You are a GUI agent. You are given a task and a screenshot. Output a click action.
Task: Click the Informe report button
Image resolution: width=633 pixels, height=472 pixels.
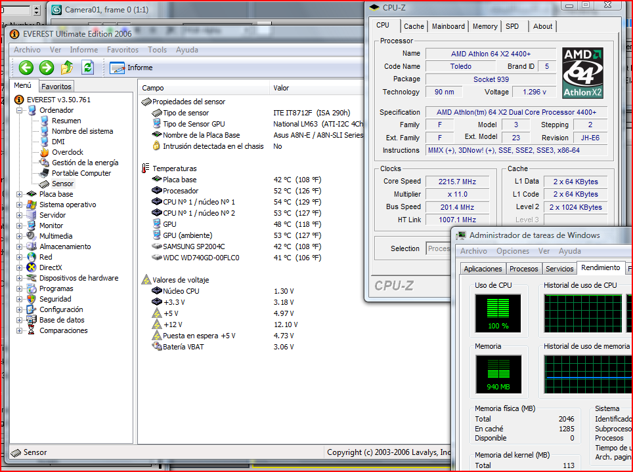[131, 68]
